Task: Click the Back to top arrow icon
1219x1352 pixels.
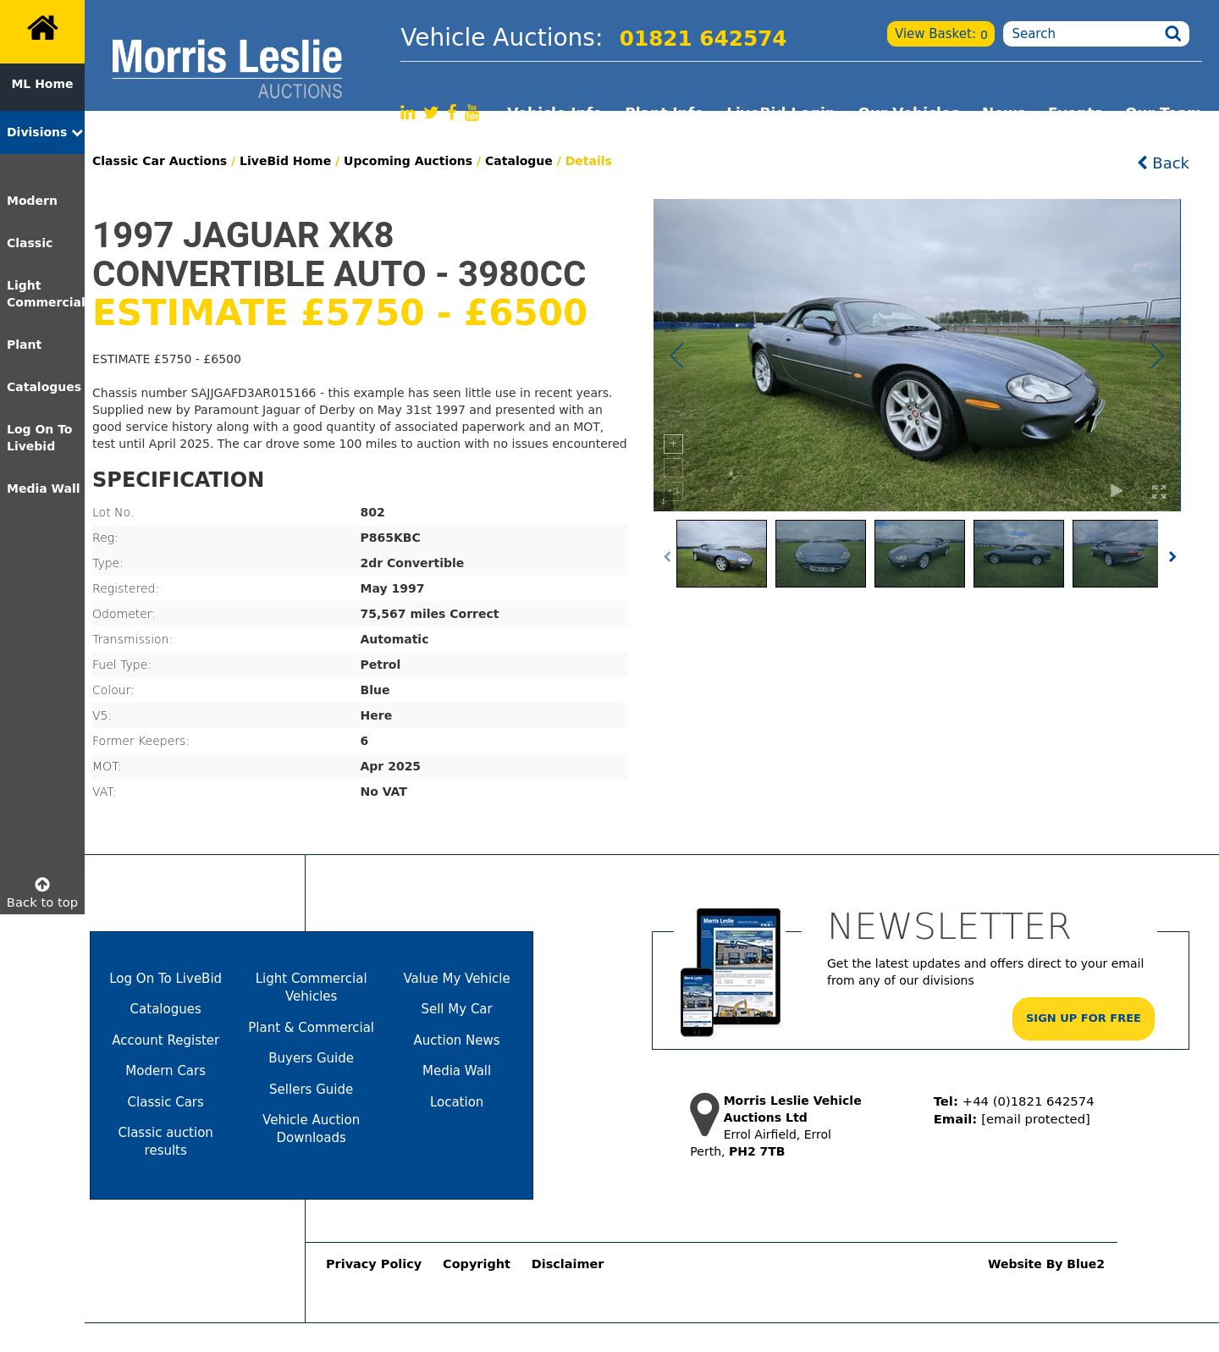Action: pyautogui.click(x=42, y=884)
